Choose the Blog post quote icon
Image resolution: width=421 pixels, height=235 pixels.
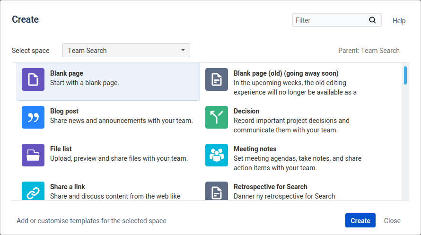click(x=33, y=117)
